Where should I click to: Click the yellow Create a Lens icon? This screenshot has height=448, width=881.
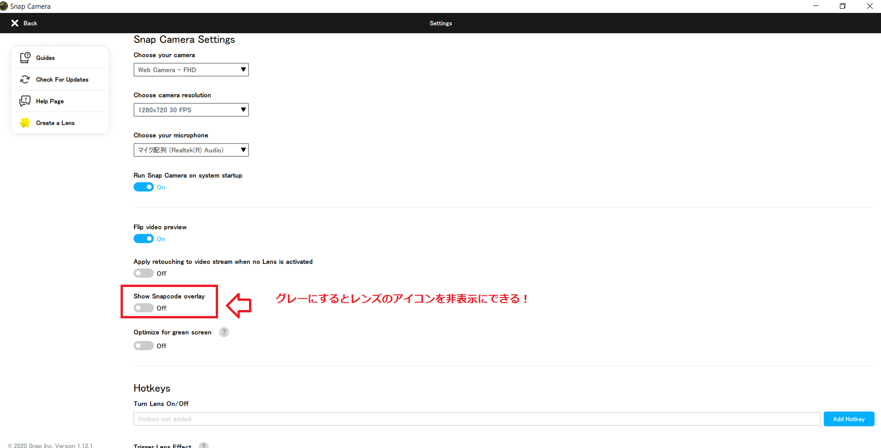click(x=25, y=123)
